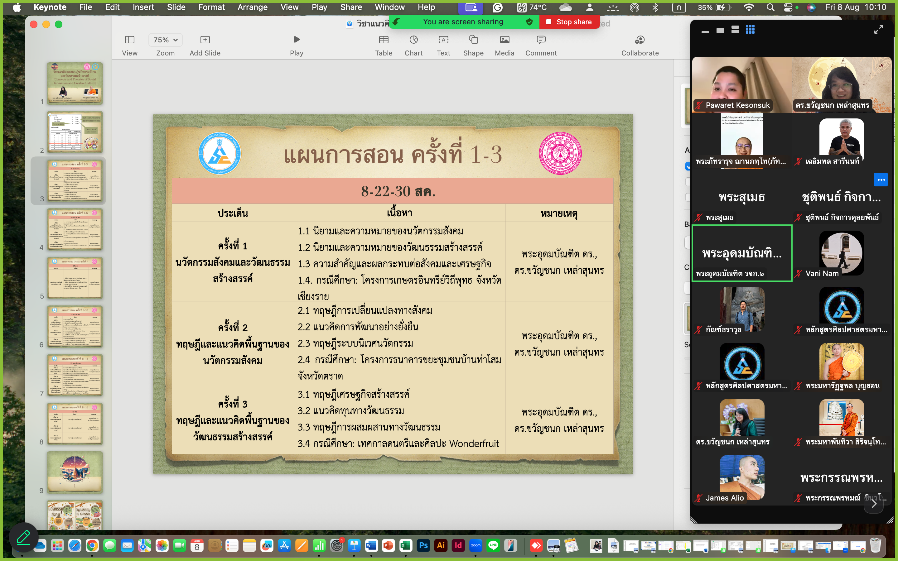The width and height of the screenshot is (898, 561).
Task: Click the Add Slide toolbar icon
Action: (205, 40)
